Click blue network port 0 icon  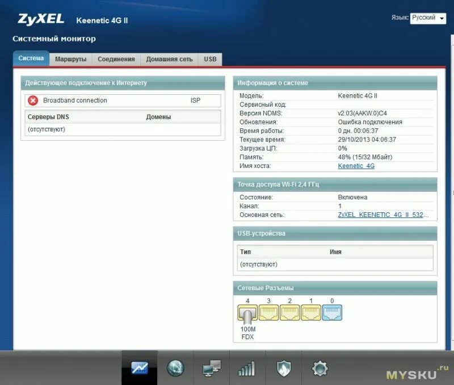click(x=332, y=312)
